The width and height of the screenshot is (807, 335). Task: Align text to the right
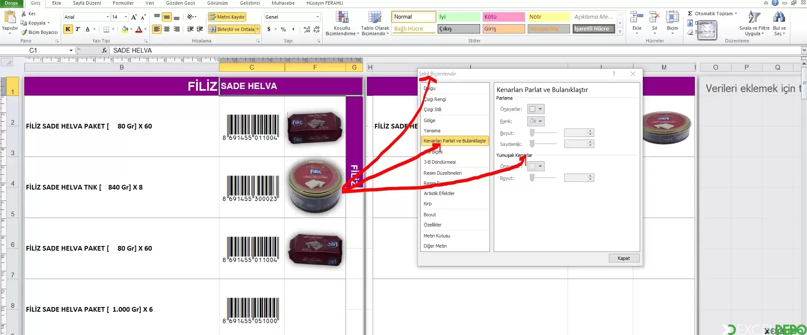[x=177, y=29]
